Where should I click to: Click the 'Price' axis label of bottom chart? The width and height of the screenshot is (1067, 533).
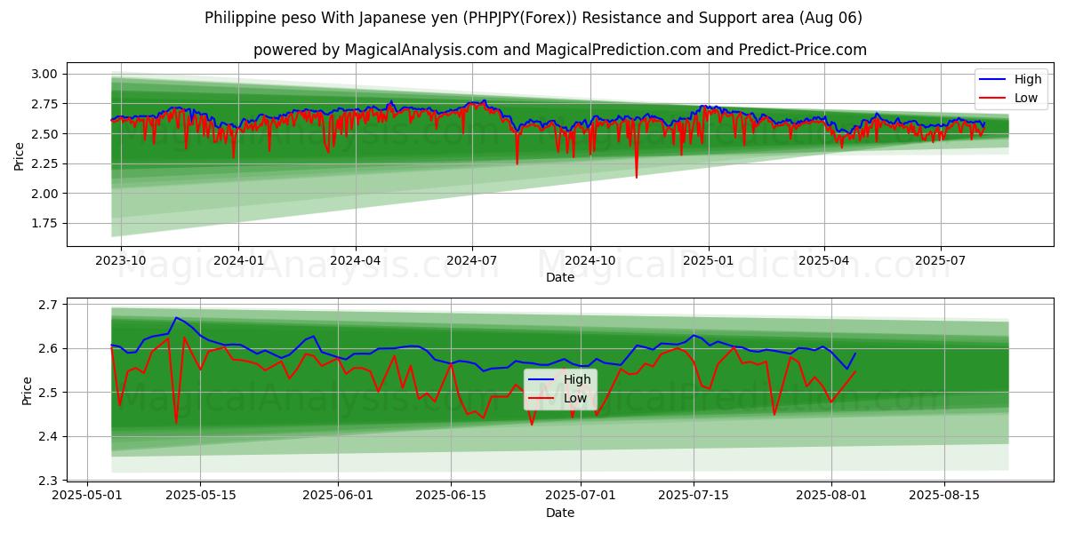pos(28,391)
